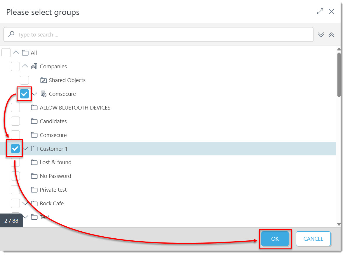
Task: Click the CANCEL button
Action: click(x=313, y=239)
